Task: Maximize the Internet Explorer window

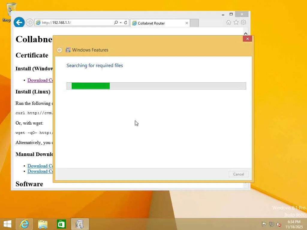Action: 231,14
